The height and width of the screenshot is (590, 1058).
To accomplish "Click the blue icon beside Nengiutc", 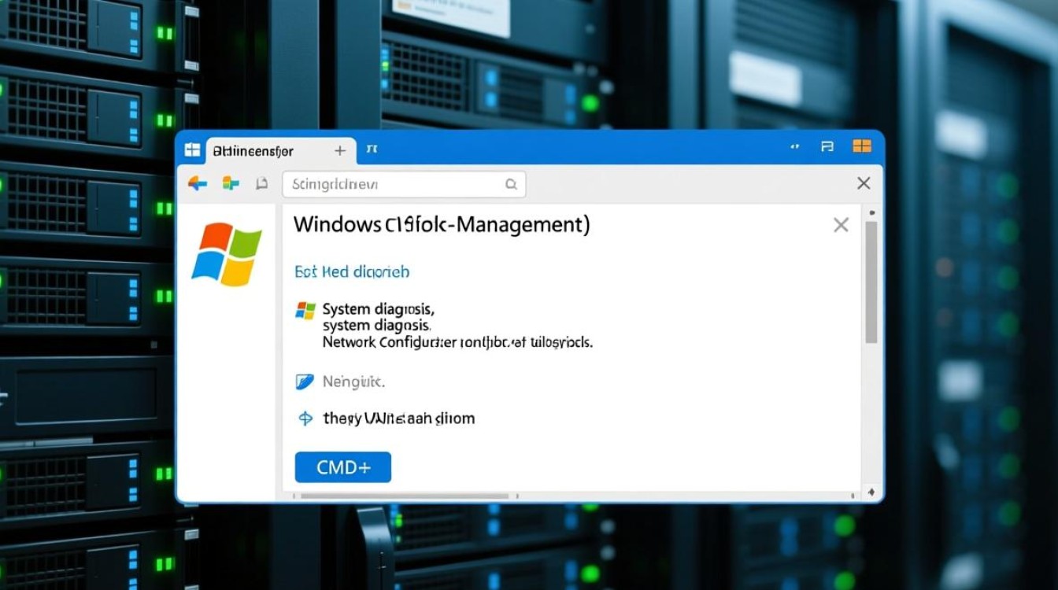I will coord(305,382).
